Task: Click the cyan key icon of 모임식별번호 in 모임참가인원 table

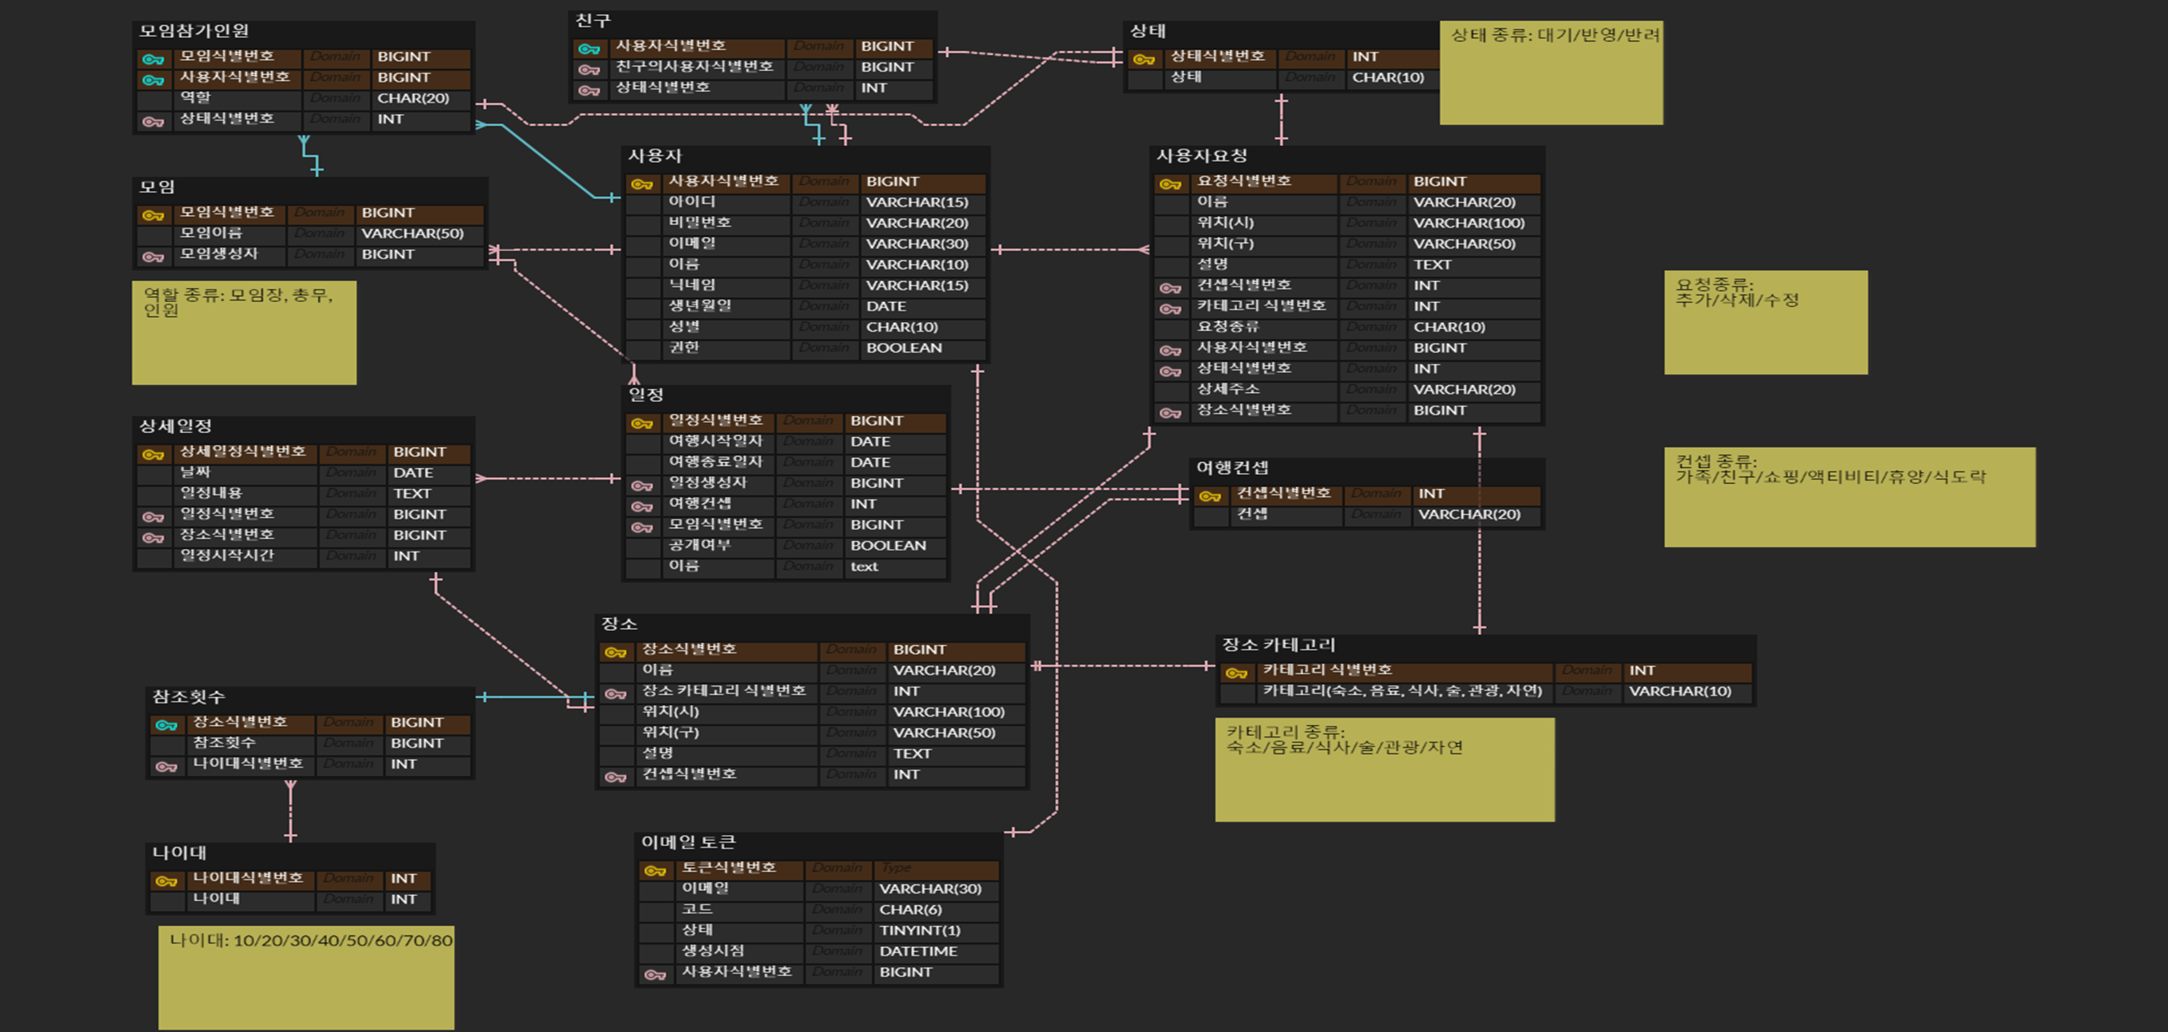Action: [153, 59]
